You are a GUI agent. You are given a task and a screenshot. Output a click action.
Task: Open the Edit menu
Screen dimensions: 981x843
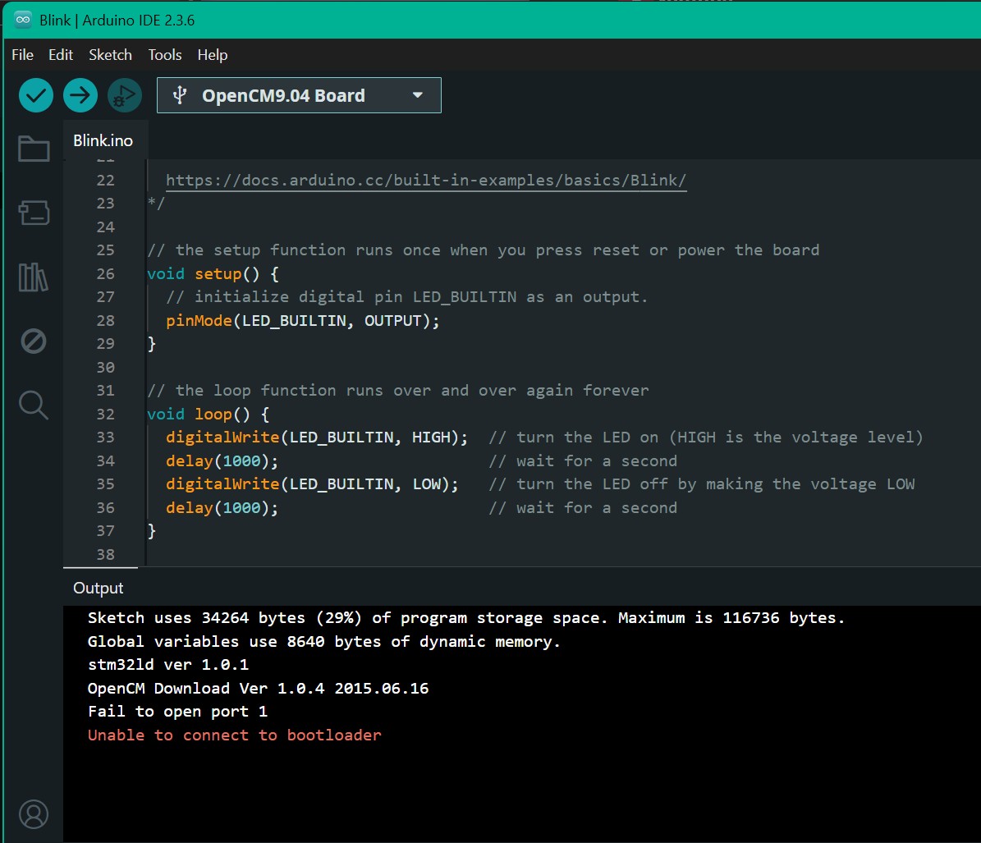coord(61,55)
